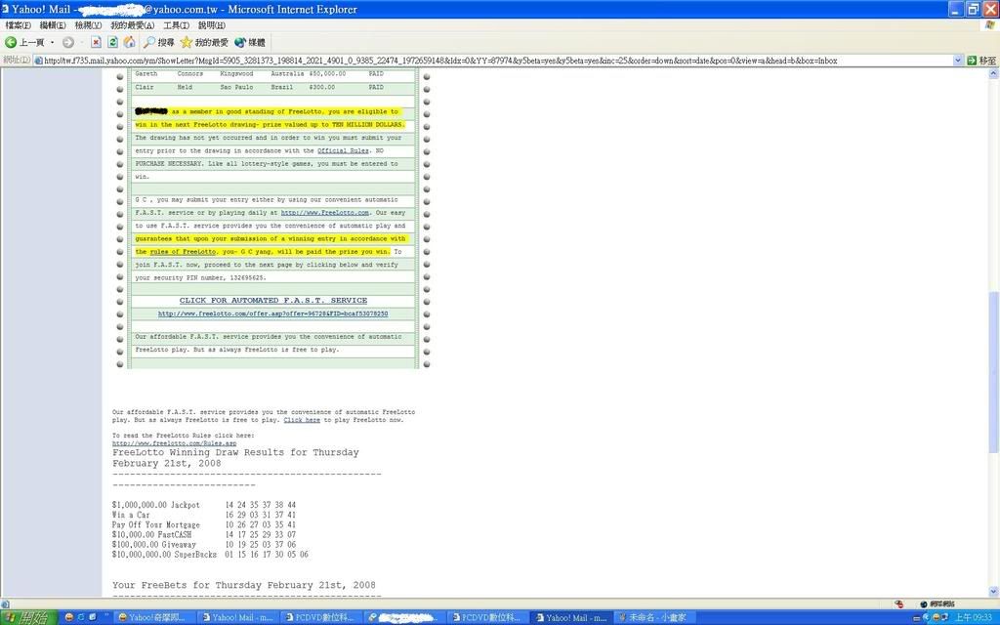
Task: Go to the Home page icon
Action: pos(130,42)
